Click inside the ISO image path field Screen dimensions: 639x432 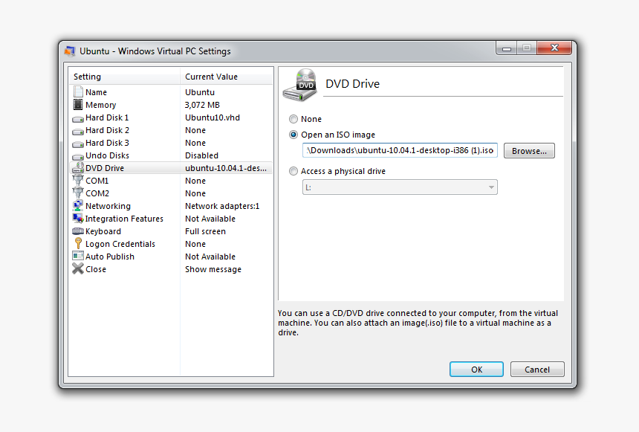tap(400, 151)
